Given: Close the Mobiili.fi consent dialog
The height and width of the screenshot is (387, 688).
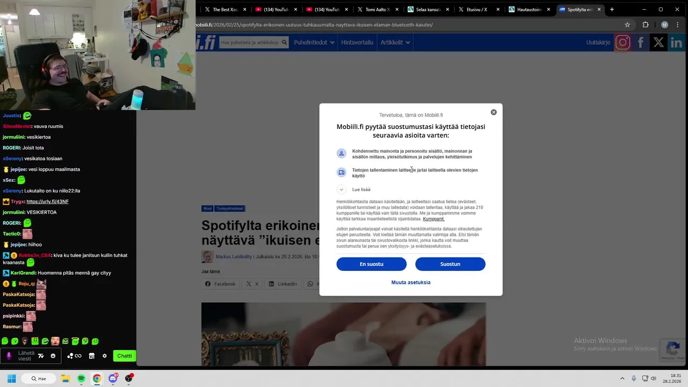Looking at the screenshot, I should click(493, 112).
